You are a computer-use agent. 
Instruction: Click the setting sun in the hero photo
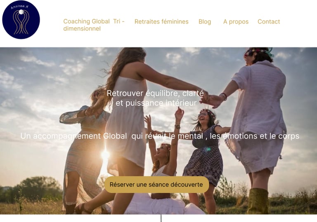(x=105, y=155)
